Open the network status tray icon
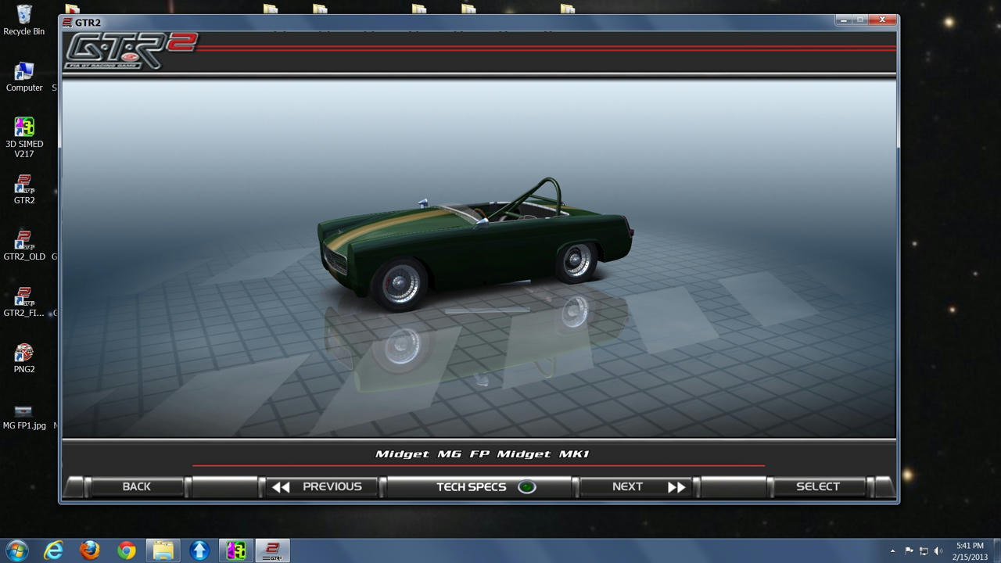The image size is (1001, 563). click(924, 551)
